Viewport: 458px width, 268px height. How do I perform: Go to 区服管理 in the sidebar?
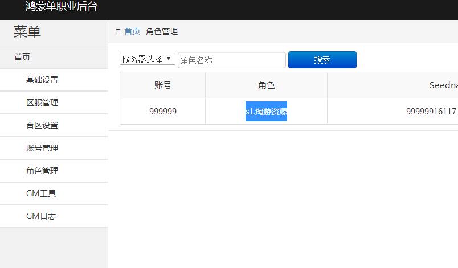pyautogui.click(x=42, y=102)
